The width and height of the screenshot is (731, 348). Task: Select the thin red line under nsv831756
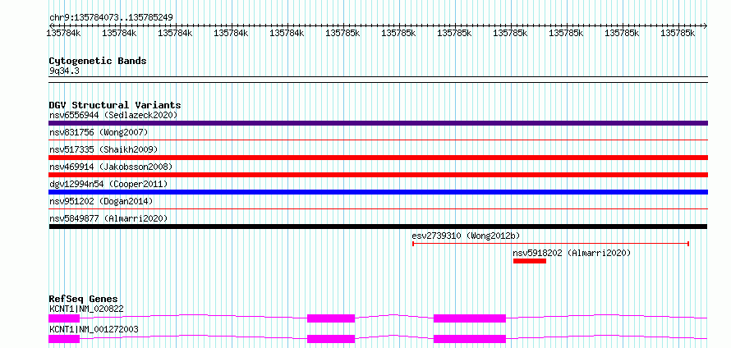[x=378, y=140]
